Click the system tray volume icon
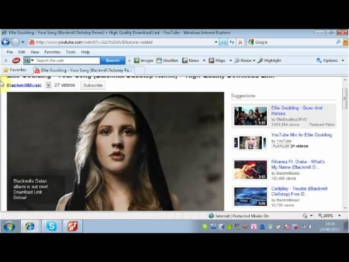349x262 pixels. click(310, 227)
